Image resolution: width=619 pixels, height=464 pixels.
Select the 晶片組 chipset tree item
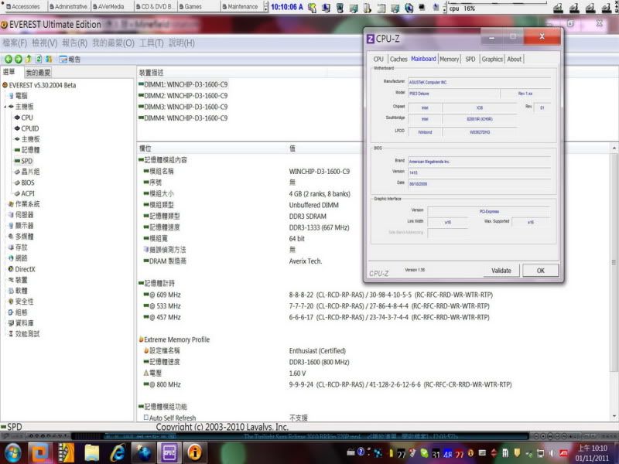[x=27, y=172]
